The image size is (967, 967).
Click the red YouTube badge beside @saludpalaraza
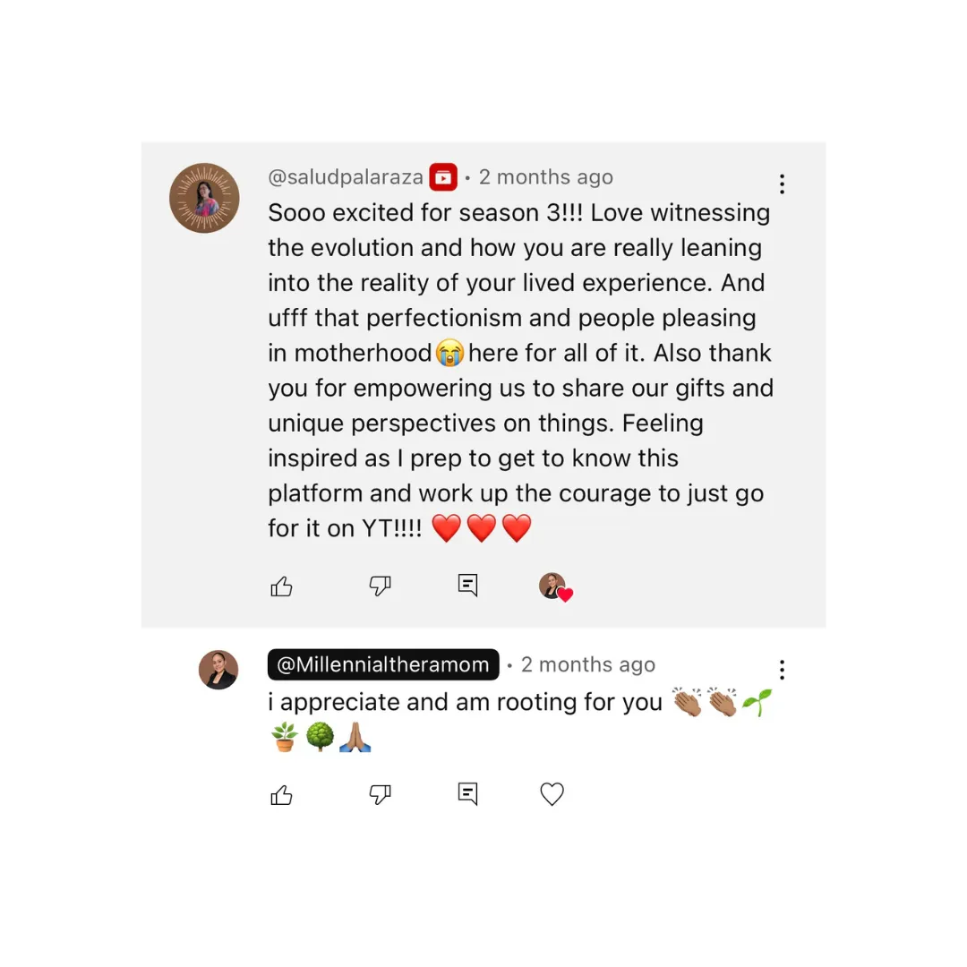click(x=443, y=177)
